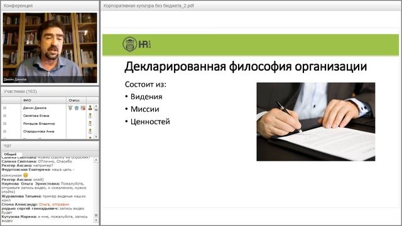This screenshot has width=402, height=226.
Task: Click Салина Светлана's message 'ОТлично, Спасибо'
Action: pos(55,161)
